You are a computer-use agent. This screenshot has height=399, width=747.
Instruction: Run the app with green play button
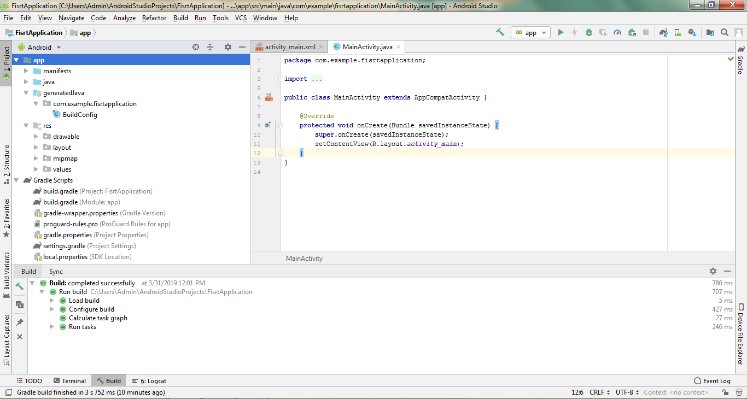pyautogui.click(x=561, y=32)
